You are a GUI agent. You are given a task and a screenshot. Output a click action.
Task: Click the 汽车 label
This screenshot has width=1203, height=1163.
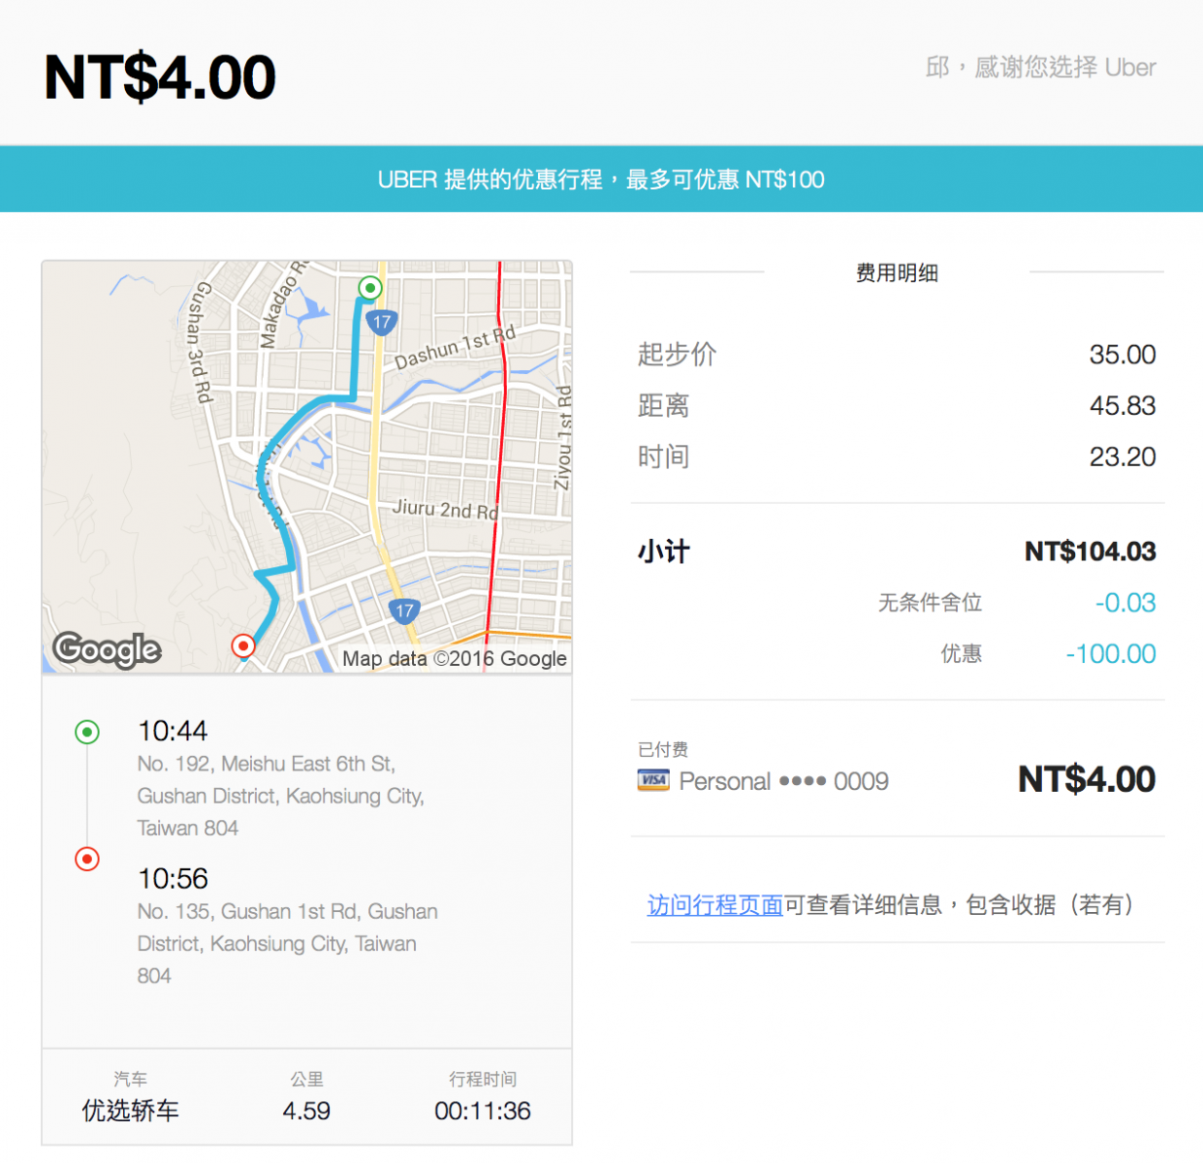point(130,1079)
